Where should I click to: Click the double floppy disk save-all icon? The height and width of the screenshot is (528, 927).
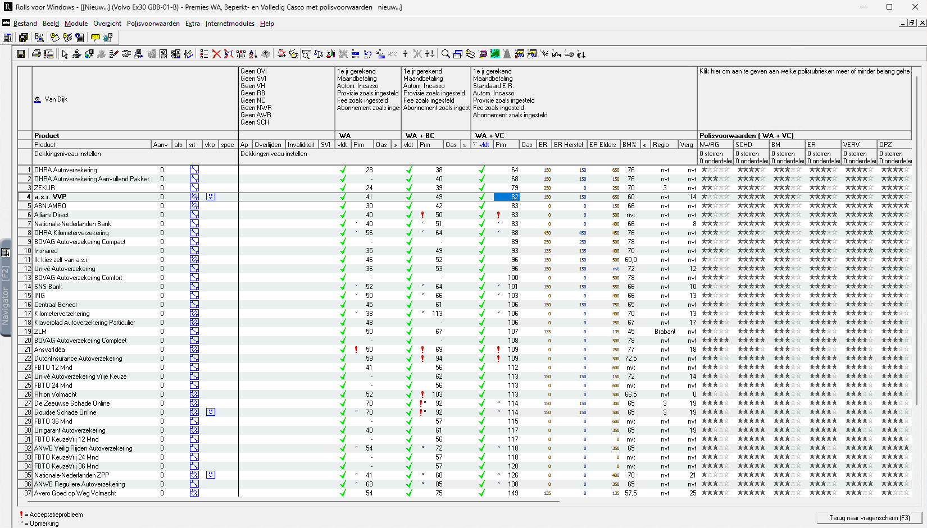point(24,38)
